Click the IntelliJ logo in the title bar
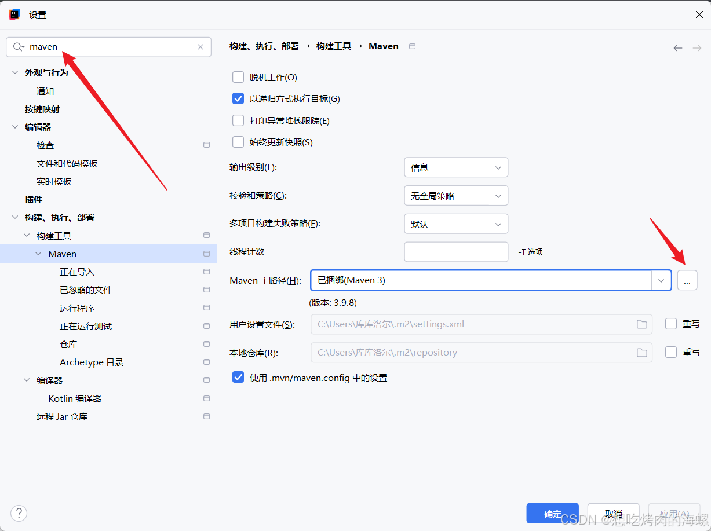The height and width of the screenshot is (531, 711). tap(15, 14)
